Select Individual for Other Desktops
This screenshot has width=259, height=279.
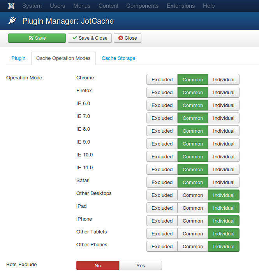coord(224,195)
